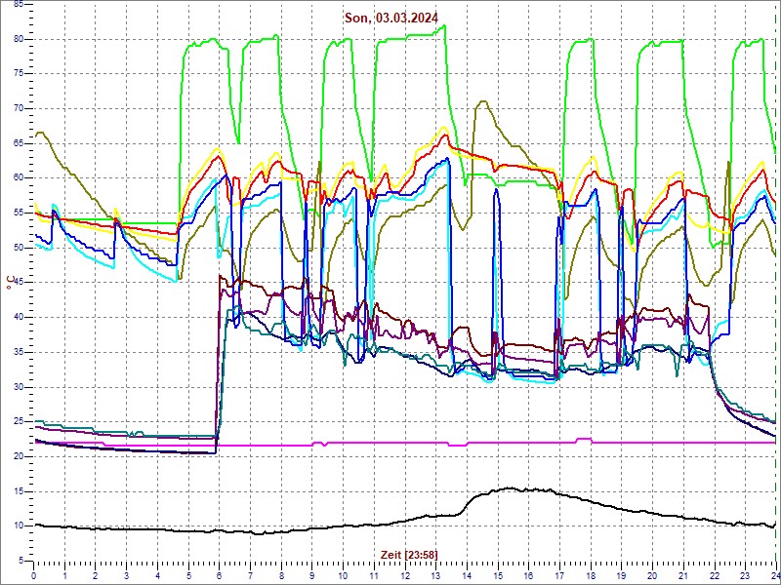Viewport: 781px width, 585px height.
Task: Click '40' on the temperature axis
Action: click(19, 318)
